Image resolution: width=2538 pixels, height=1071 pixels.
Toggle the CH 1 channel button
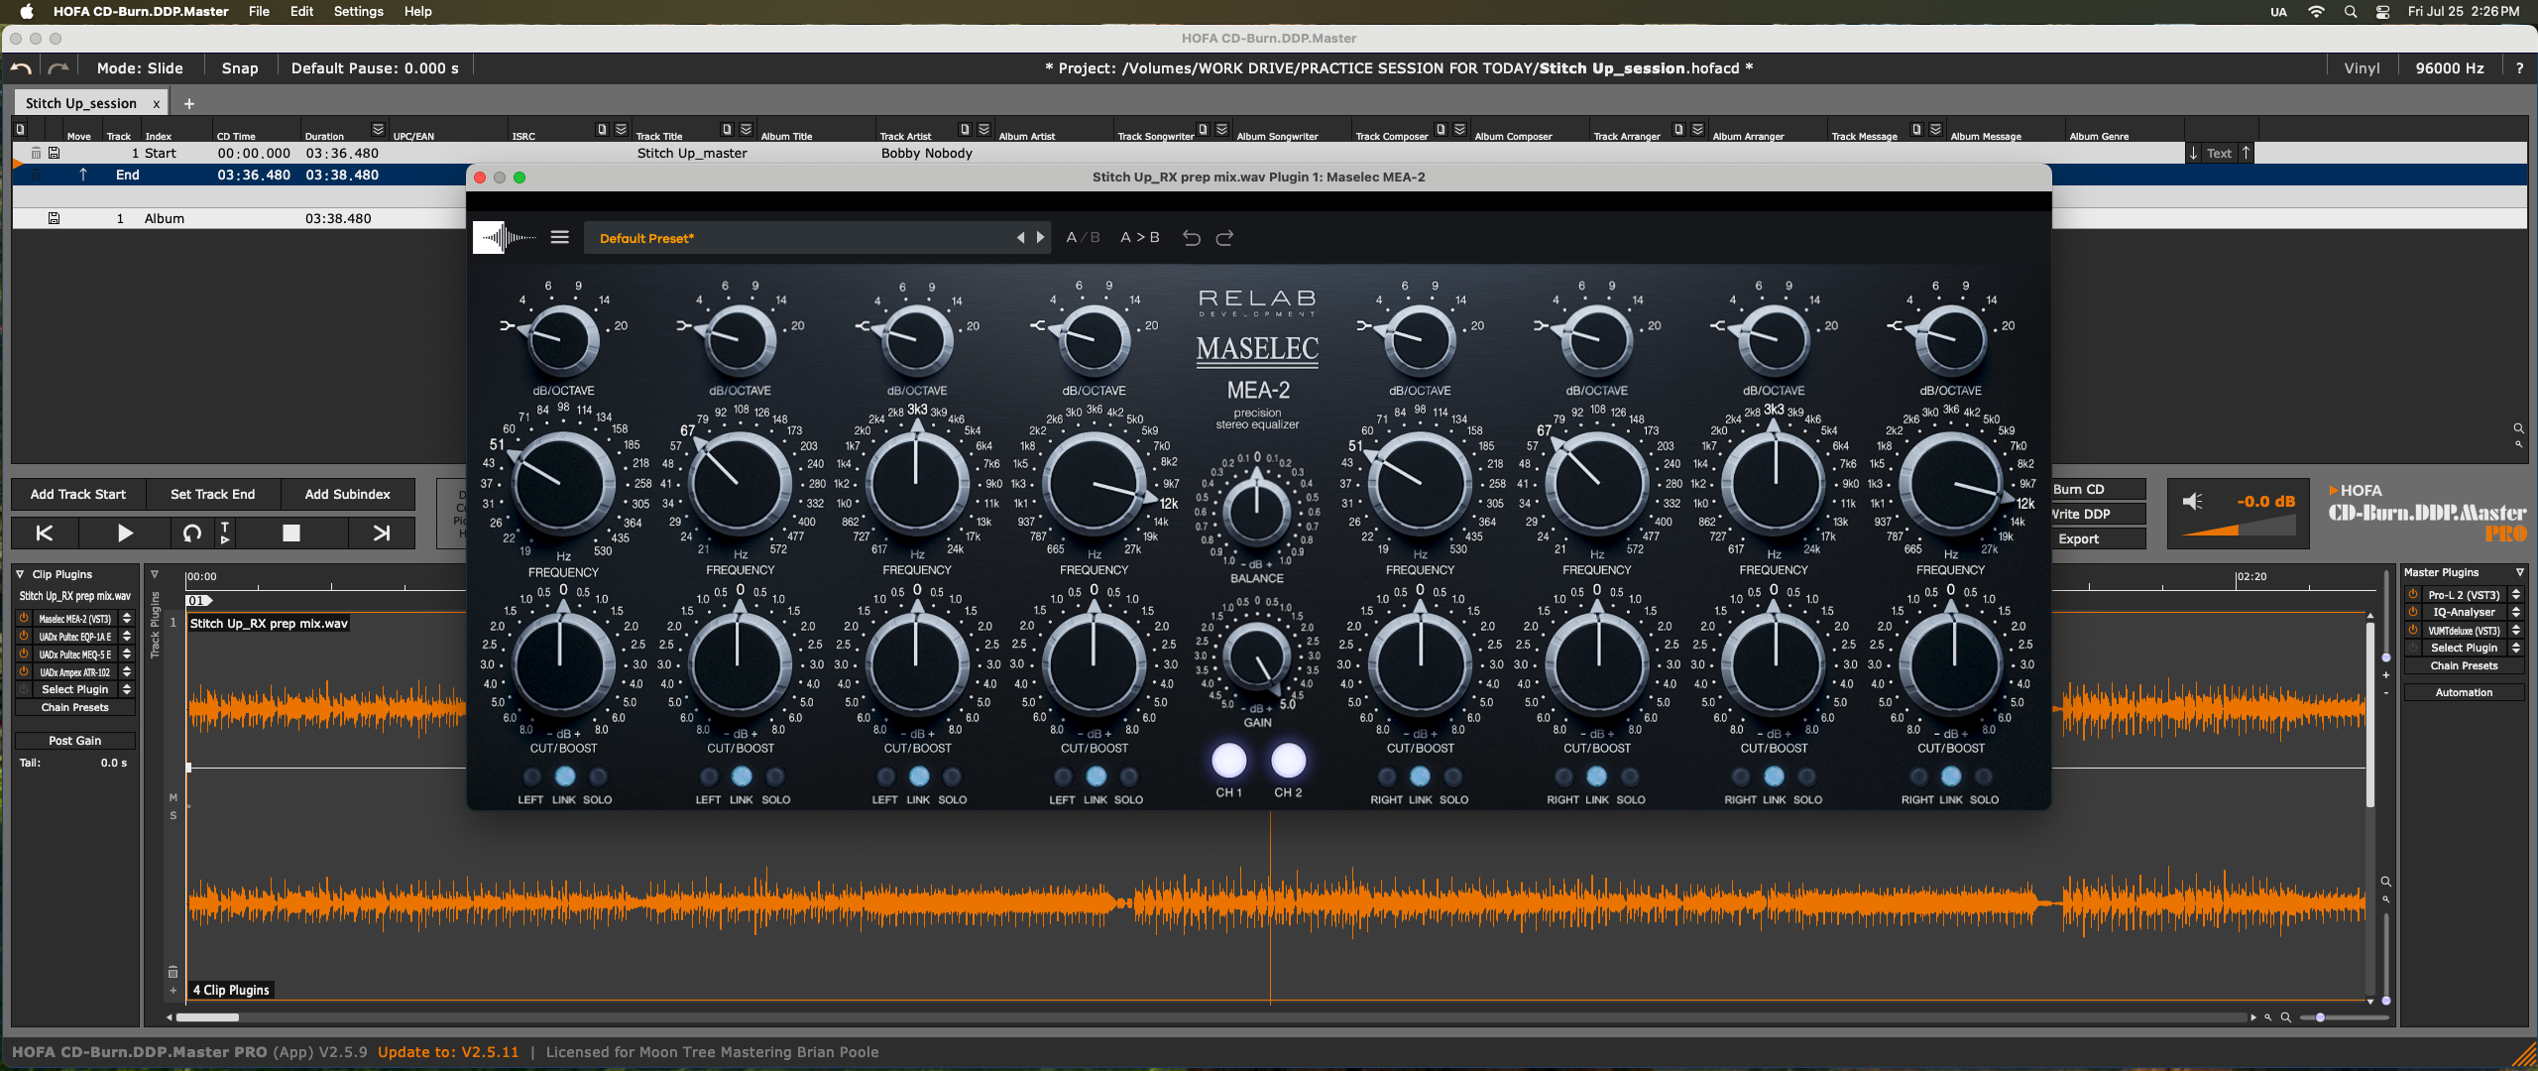(1229, 762)
